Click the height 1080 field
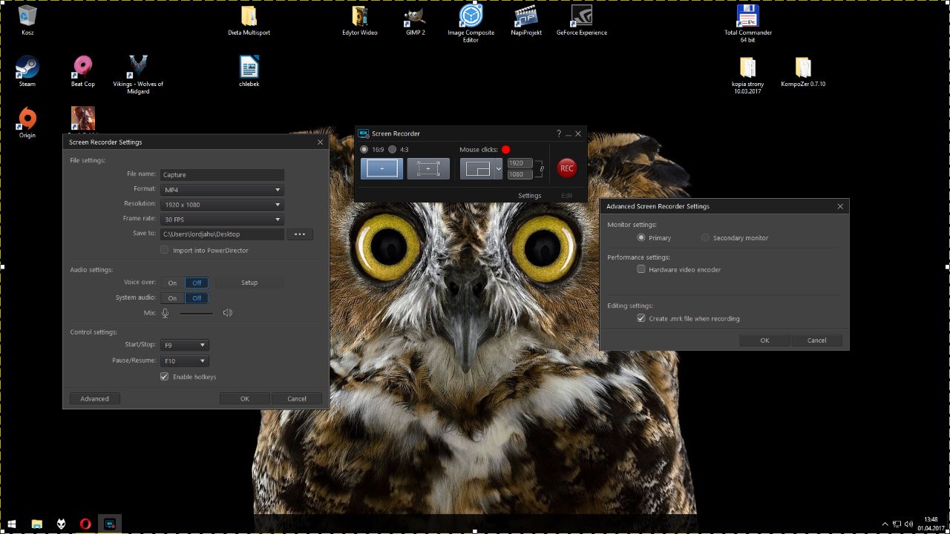This screenshot has height=534, width=950. (x=520, y=174)
